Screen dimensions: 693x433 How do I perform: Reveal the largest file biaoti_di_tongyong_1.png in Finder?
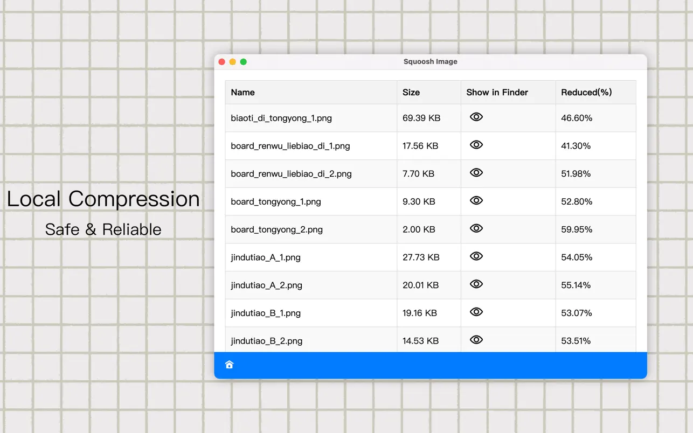click(476, 116)
